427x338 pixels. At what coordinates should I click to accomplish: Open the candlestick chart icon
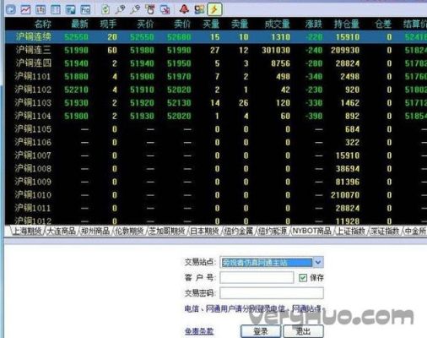point(41,10)
